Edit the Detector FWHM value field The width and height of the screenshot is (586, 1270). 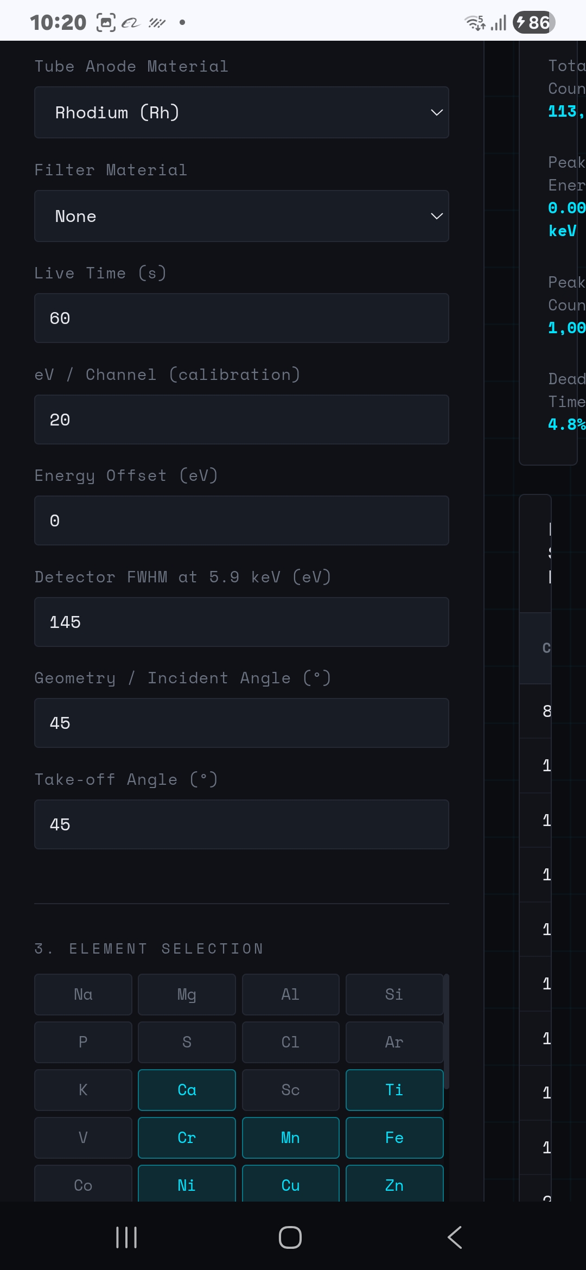(241, 622)
